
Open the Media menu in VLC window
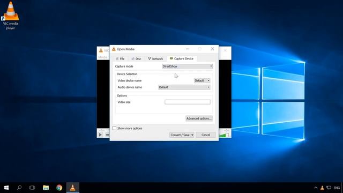(102, 57)
